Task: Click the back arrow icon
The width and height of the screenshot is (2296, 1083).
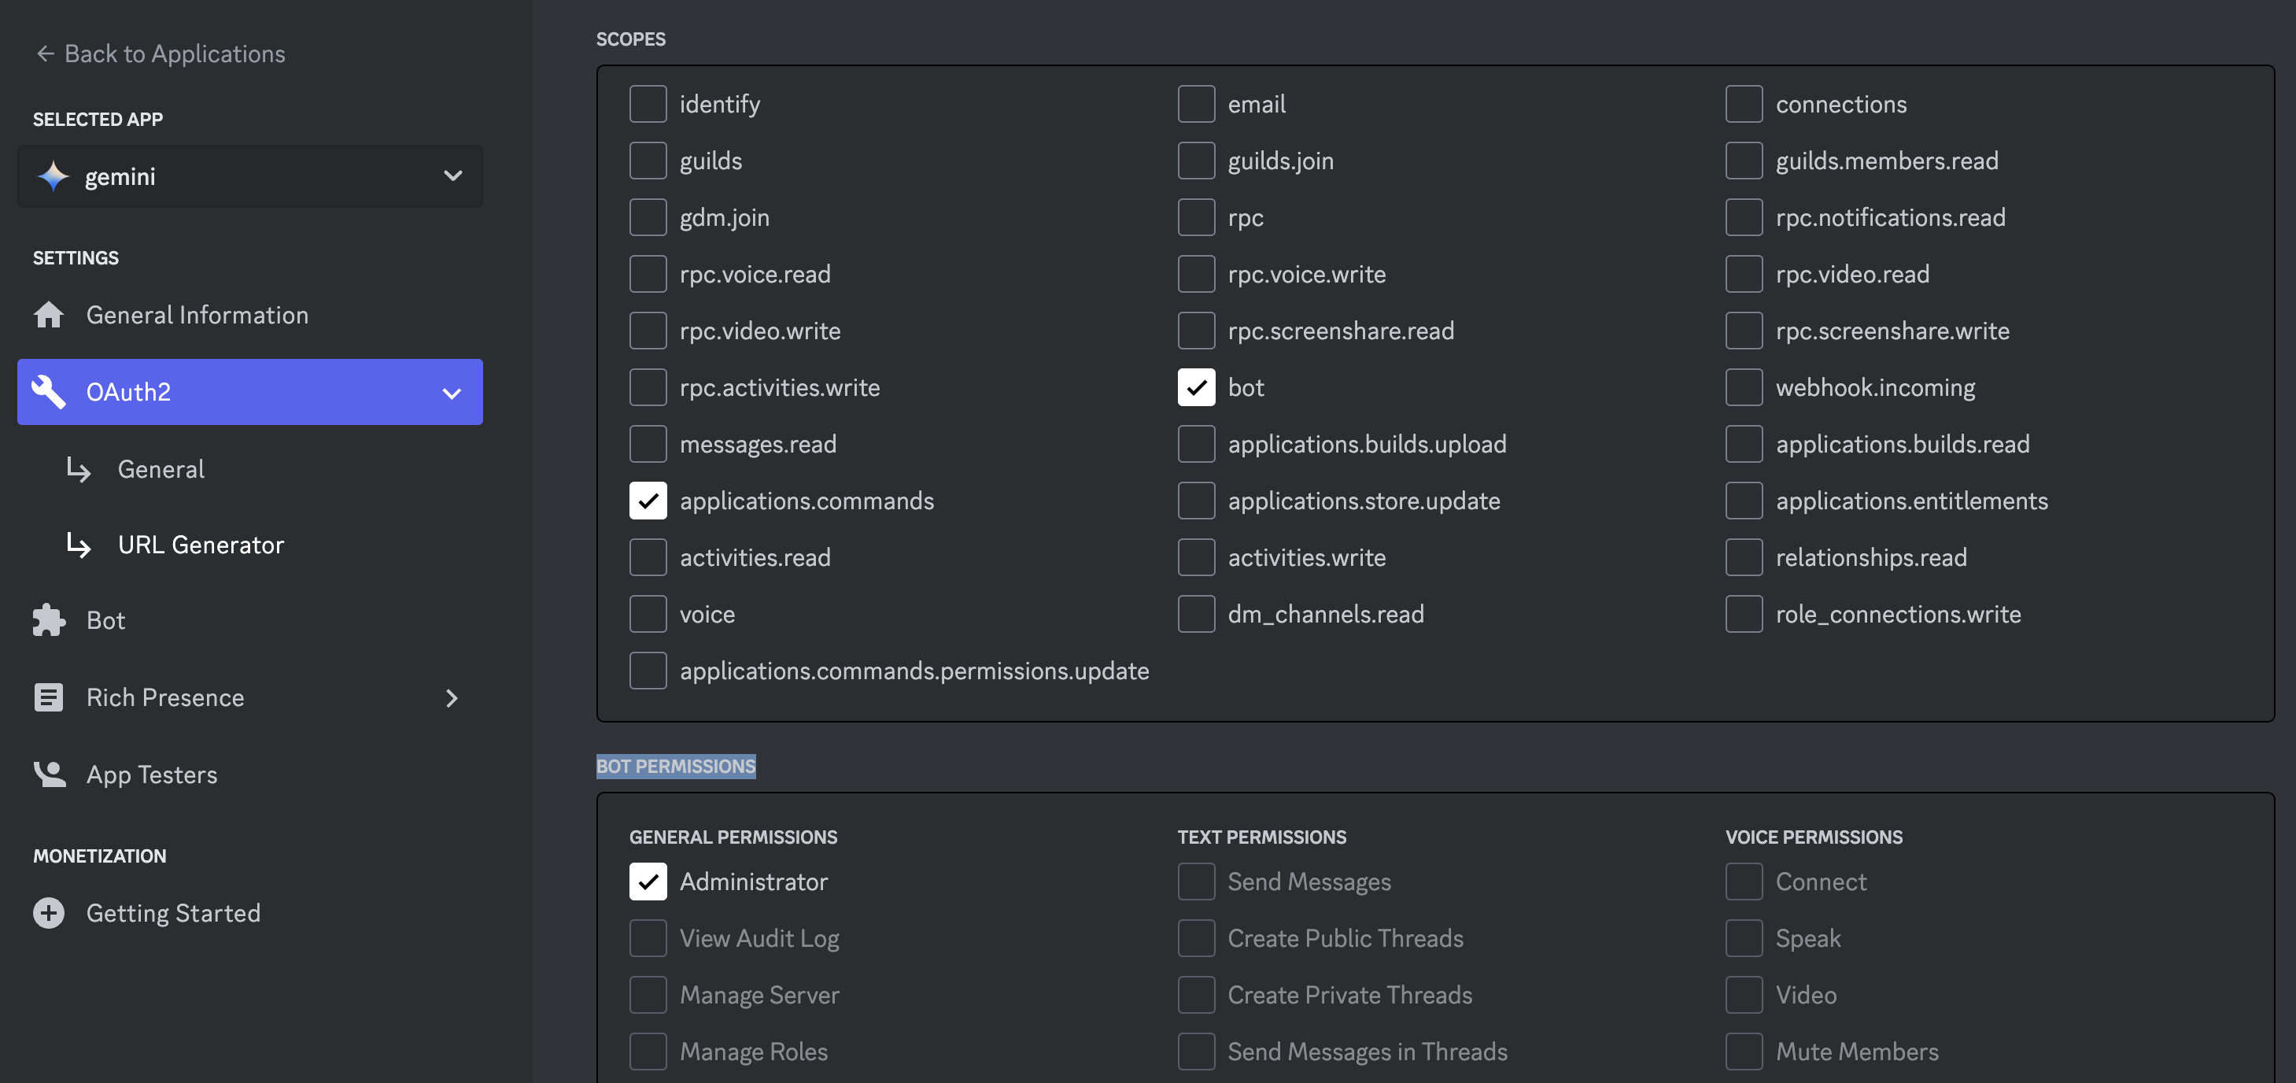Action: 45,54
